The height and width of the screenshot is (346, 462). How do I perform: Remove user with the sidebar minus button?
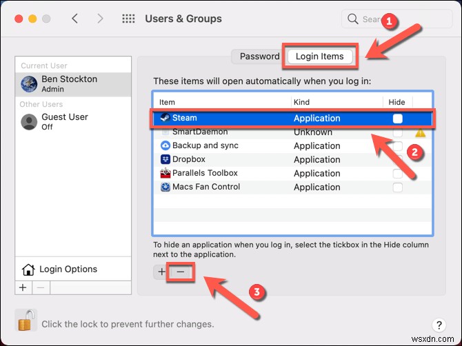click(41, 287)
